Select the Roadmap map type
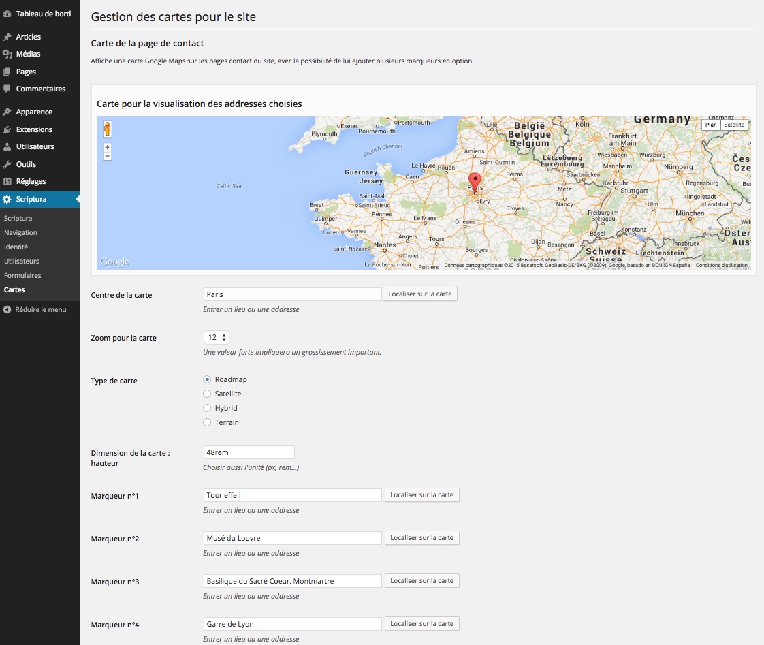The width and height of the screenshot is (764, 645). (x=207, y=379)
